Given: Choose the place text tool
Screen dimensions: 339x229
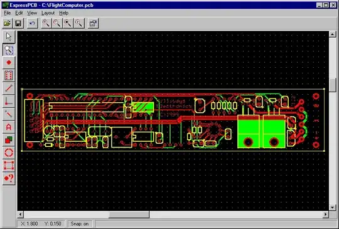Looking at the screenshot, I should coord(9,127).
